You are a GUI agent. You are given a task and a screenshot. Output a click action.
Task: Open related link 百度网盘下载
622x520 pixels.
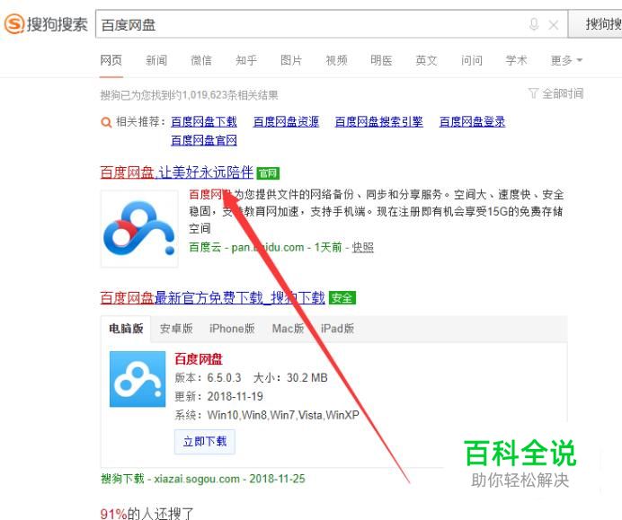(204, 121)
